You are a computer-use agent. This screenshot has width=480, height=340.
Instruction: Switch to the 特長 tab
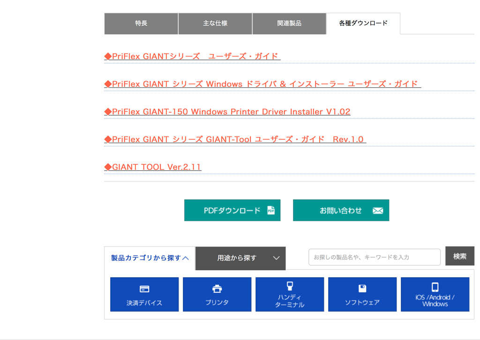(x=141, y=23)
